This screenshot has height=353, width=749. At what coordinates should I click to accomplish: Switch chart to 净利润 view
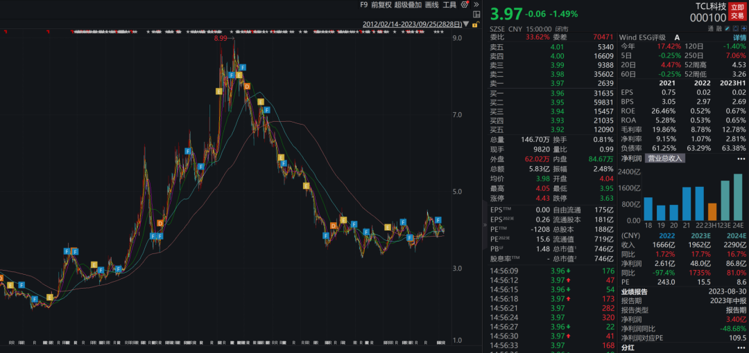pyautogui.click(x=630, y=158)
